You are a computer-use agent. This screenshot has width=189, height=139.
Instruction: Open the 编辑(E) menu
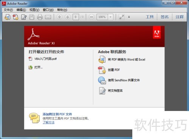point(21,10)
